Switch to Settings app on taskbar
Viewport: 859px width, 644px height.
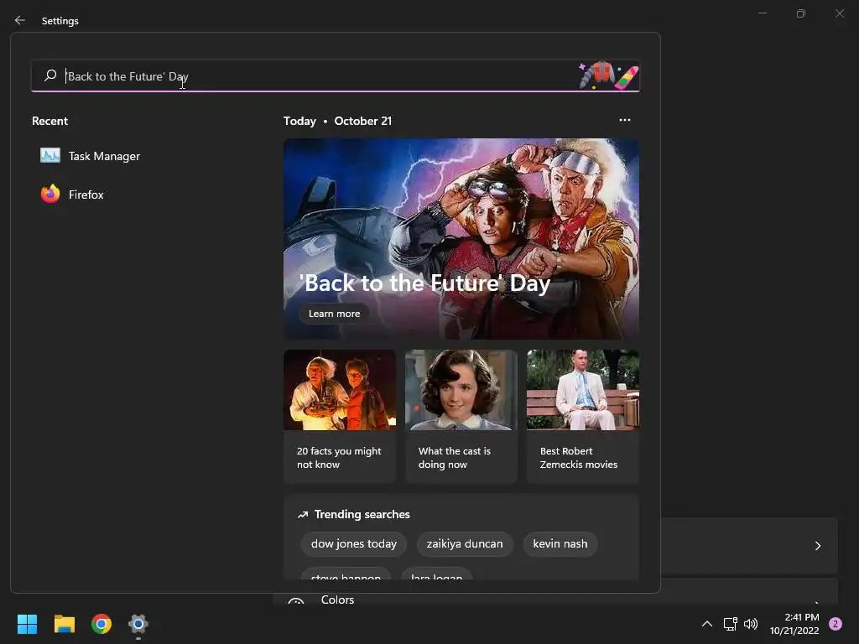tap(138, 624)
